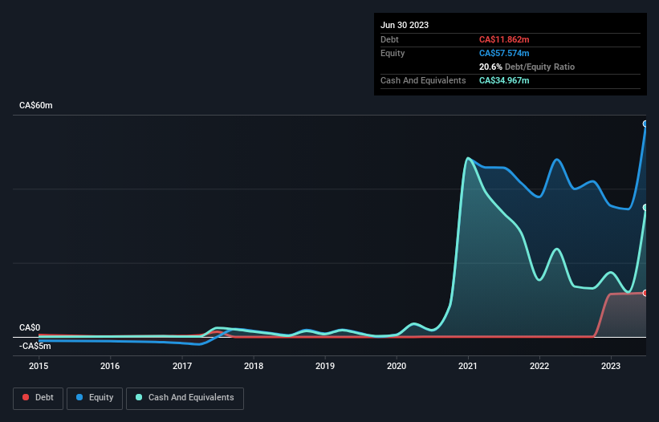The height and width of the screenshot is (422, 659).
Task: Click the Equity row label in tooltip
Action: [x=393, y=53]
